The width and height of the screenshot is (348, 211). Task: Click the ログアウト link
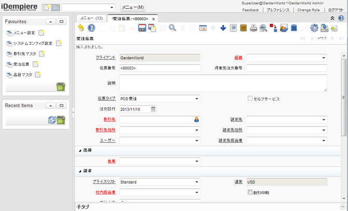click(332, 9)
